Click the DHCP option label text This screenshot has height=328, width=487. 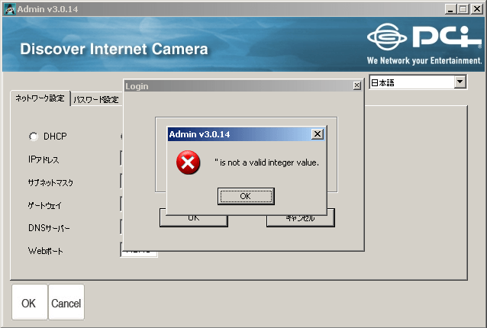tap(55, 137)
